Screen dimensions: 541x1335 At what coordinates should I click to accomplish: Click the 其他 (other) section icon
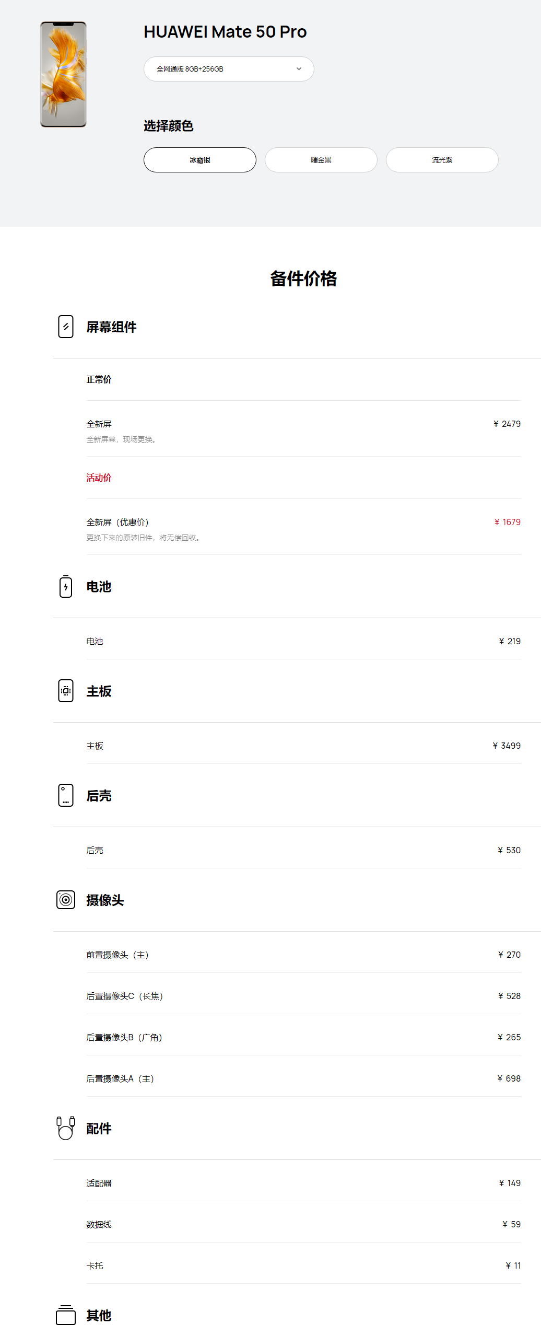(66, 1315)
